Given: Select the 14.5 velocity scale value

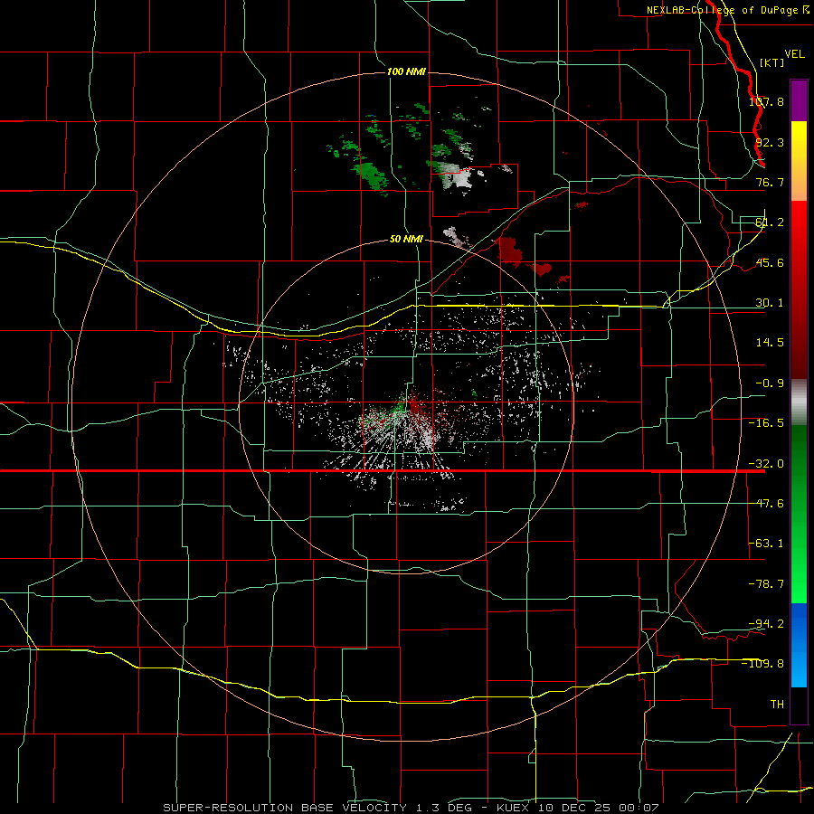Looking at the screenshot, I should click(x=770, y=343).
